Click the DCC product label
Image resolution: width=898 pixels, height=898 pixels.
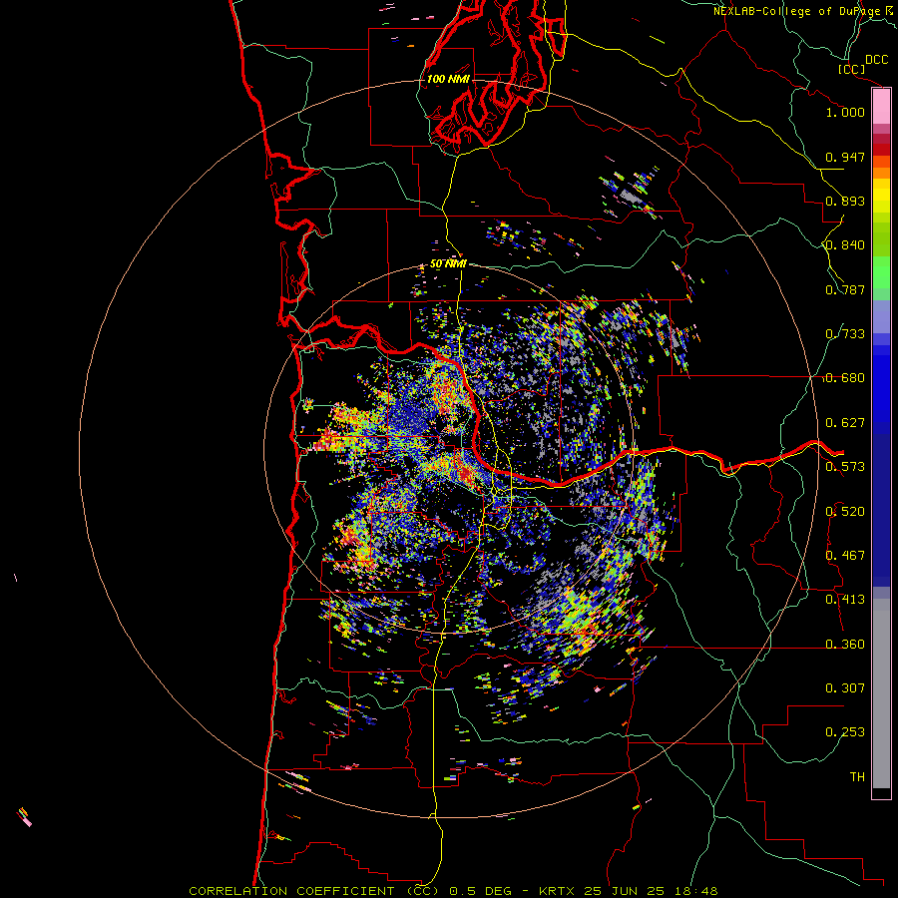point(876,60)
